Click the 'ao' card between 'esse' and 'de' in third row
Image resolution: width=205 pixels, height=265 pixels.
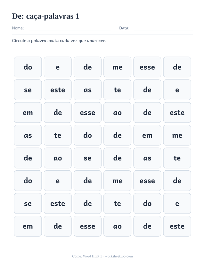coord(117,113)
